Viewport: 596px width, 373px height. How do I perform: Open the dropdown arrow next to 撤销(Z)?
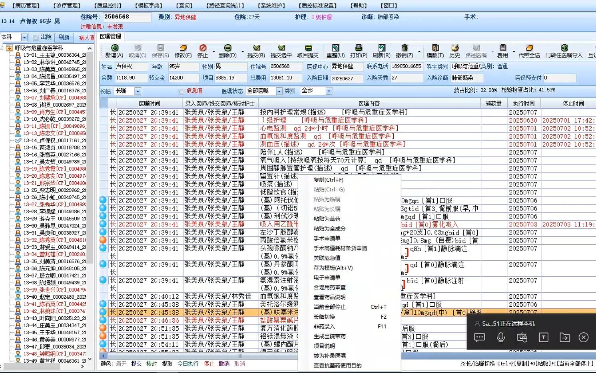pyautogui.click(x=419, y=52)
